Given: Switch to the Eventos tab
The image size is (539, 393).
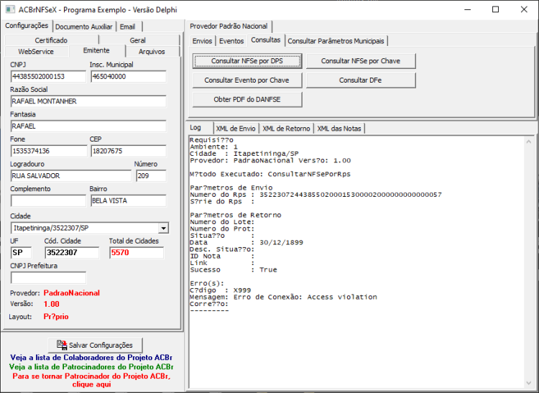Looking at the screenshot, I should pos(231,41).
